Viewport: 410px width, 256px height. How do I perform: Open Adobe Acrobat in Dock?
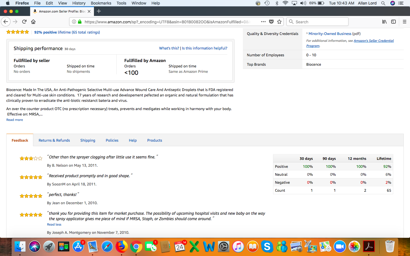pyautogui.click(x=369, y=246)
